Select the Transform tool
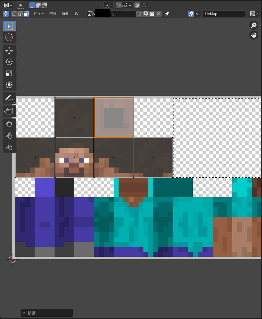This screenshot has height=319, width=262. click(9, 85)
